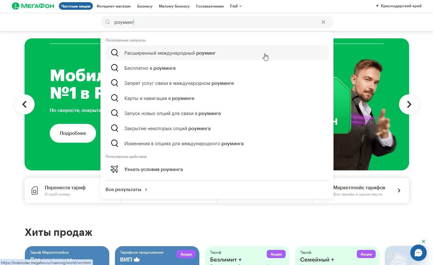Image resolution: width=433 pixels, height=265 pixels.
Task: Open the Семейный + tariff card
Action: point(337,256)
